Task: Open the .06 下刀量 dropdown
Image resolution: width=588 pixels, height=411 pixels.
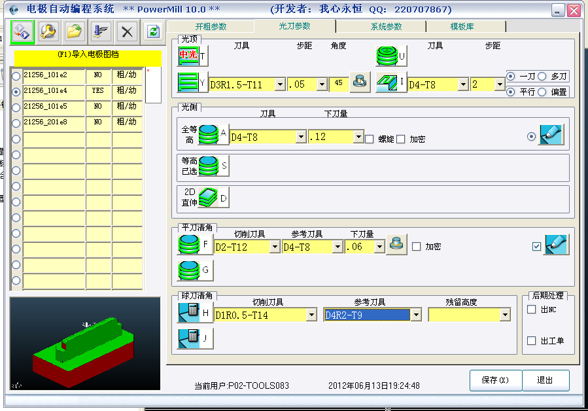Action: pos(379,247)
